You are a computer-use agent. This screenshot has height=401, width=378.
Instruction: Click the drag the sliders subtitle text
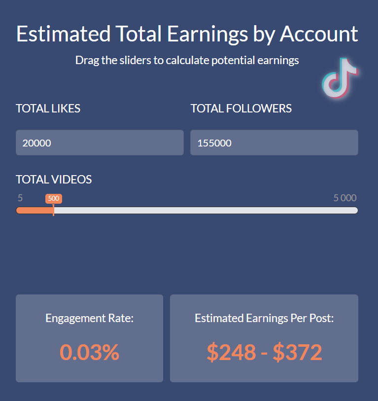[x=187, y=60]
